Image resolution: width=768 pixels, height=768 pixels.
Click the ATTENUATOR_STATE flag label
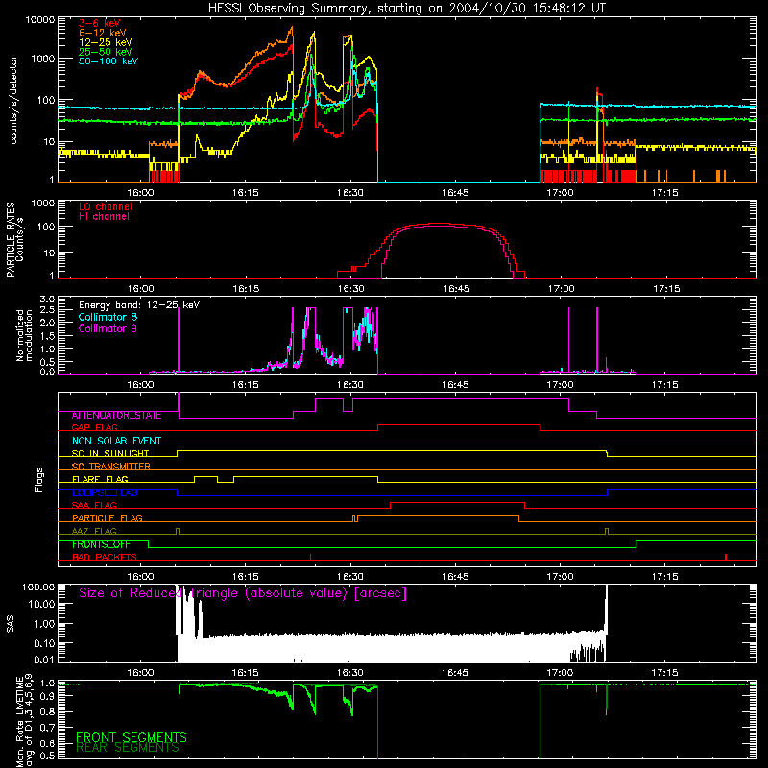click(x=116, y=416)
